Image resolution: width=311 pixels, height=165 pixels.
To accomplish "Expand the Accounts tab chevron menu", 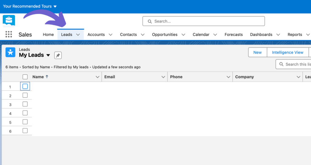I will 111,35.
